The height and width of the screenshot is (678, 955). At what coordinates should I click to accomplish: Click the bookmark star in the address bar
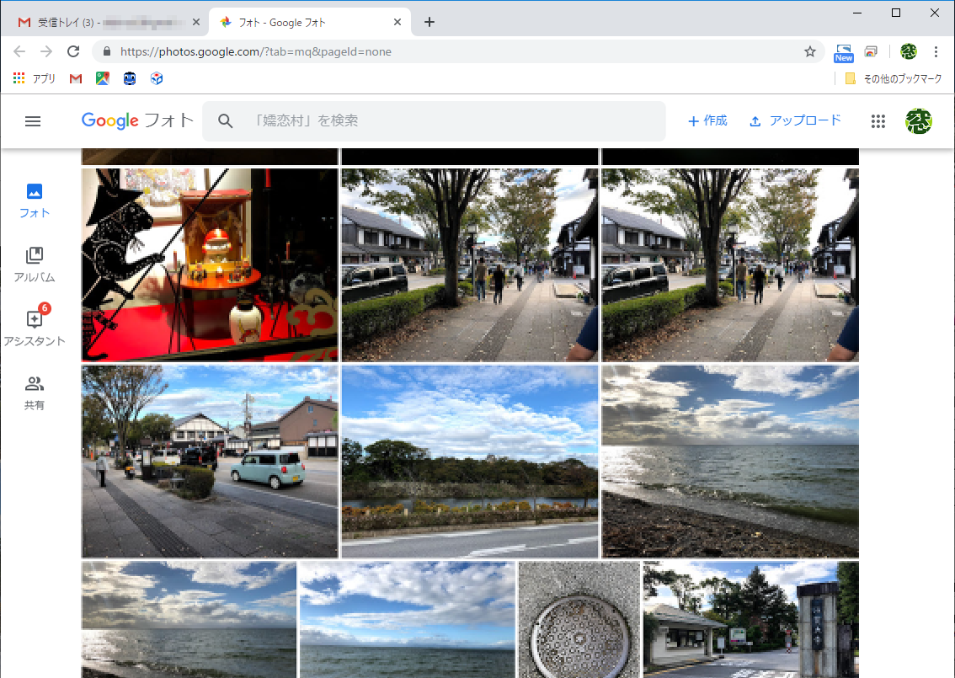pyautogui.click(x=810, y=51)
